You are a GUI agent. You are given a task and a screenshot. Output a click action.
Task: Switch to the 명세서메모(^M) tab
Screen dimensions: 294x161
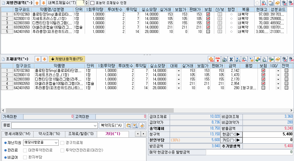(x=17, y=134)
